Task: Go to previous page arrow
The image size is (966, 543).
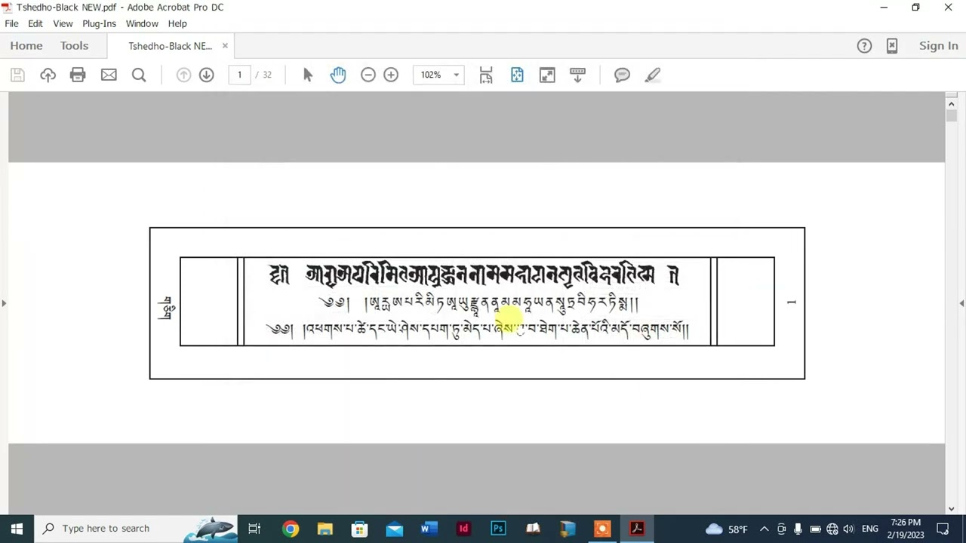Action: pos(183,75)
